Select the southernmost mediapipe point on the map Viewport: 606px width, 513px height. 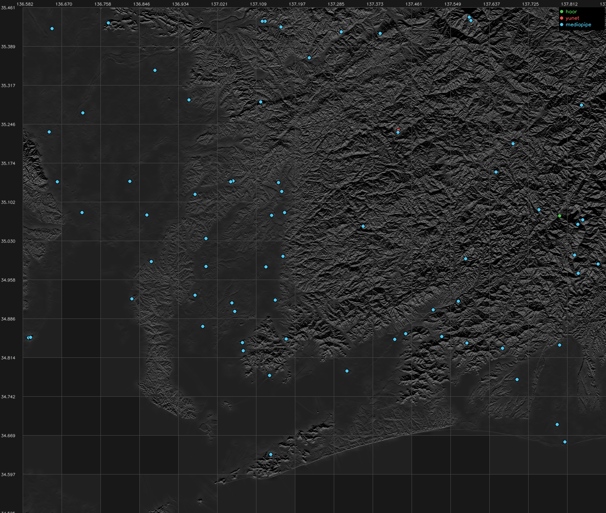click(271, 454)
